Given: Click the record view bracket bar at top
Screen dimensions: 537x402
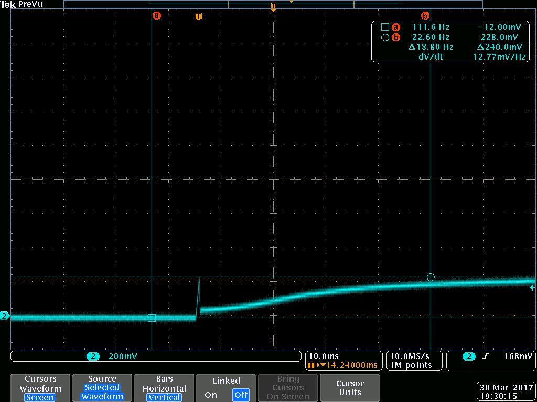Looking at the screenshot, I should [273, 4].
